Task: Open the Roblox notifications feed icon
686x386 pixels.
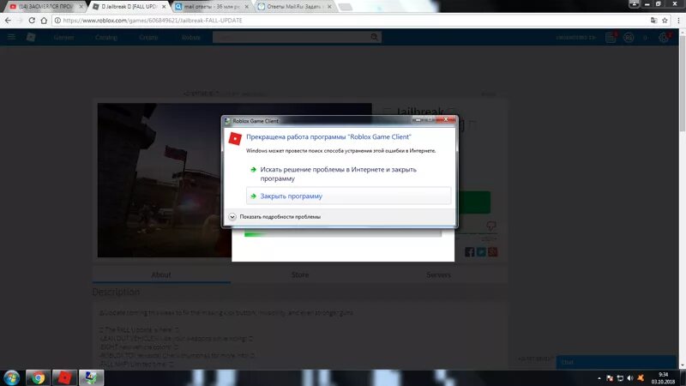Action: [x=611, y=38]
